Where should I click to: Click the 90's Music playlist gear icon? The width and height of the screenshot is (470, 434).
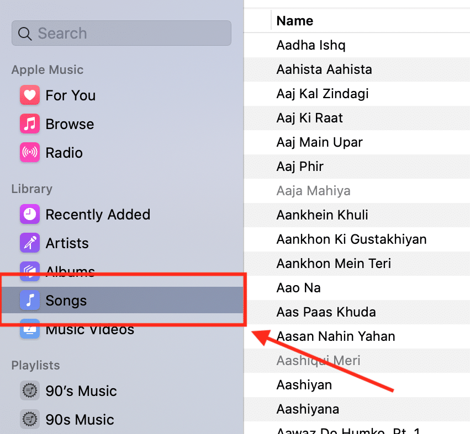point(29,391)
